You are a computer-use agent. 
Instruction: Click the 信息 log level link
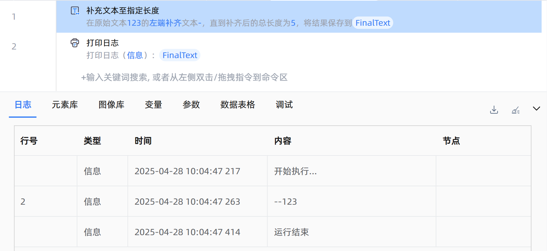[135, 55]
